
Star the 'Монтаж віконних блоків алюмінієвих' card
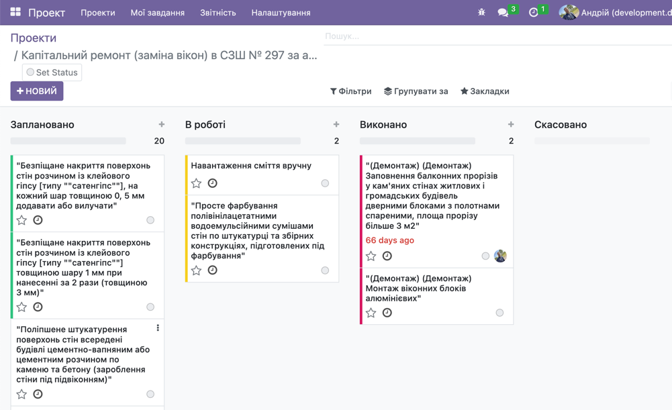click(369, 312)
